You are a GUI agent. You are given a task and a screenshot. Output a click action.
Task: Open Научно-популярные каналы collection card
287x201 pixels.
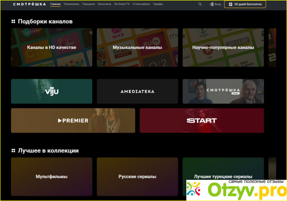click(x=223, y=47)
